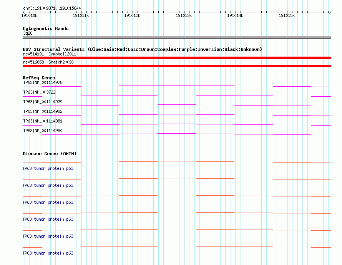Select the TP63|NM_001114982 transcript label
This screenshot has height=265, width=342.
tap(43, 111)
